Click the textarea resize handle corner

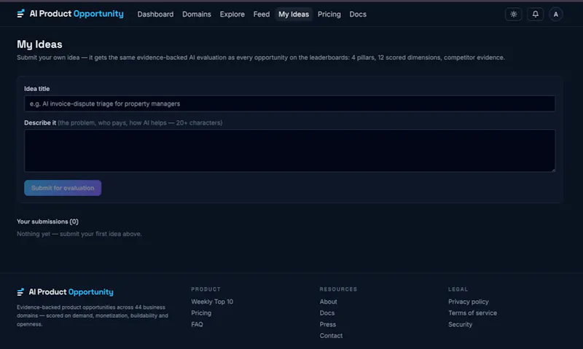coord(553,170)
